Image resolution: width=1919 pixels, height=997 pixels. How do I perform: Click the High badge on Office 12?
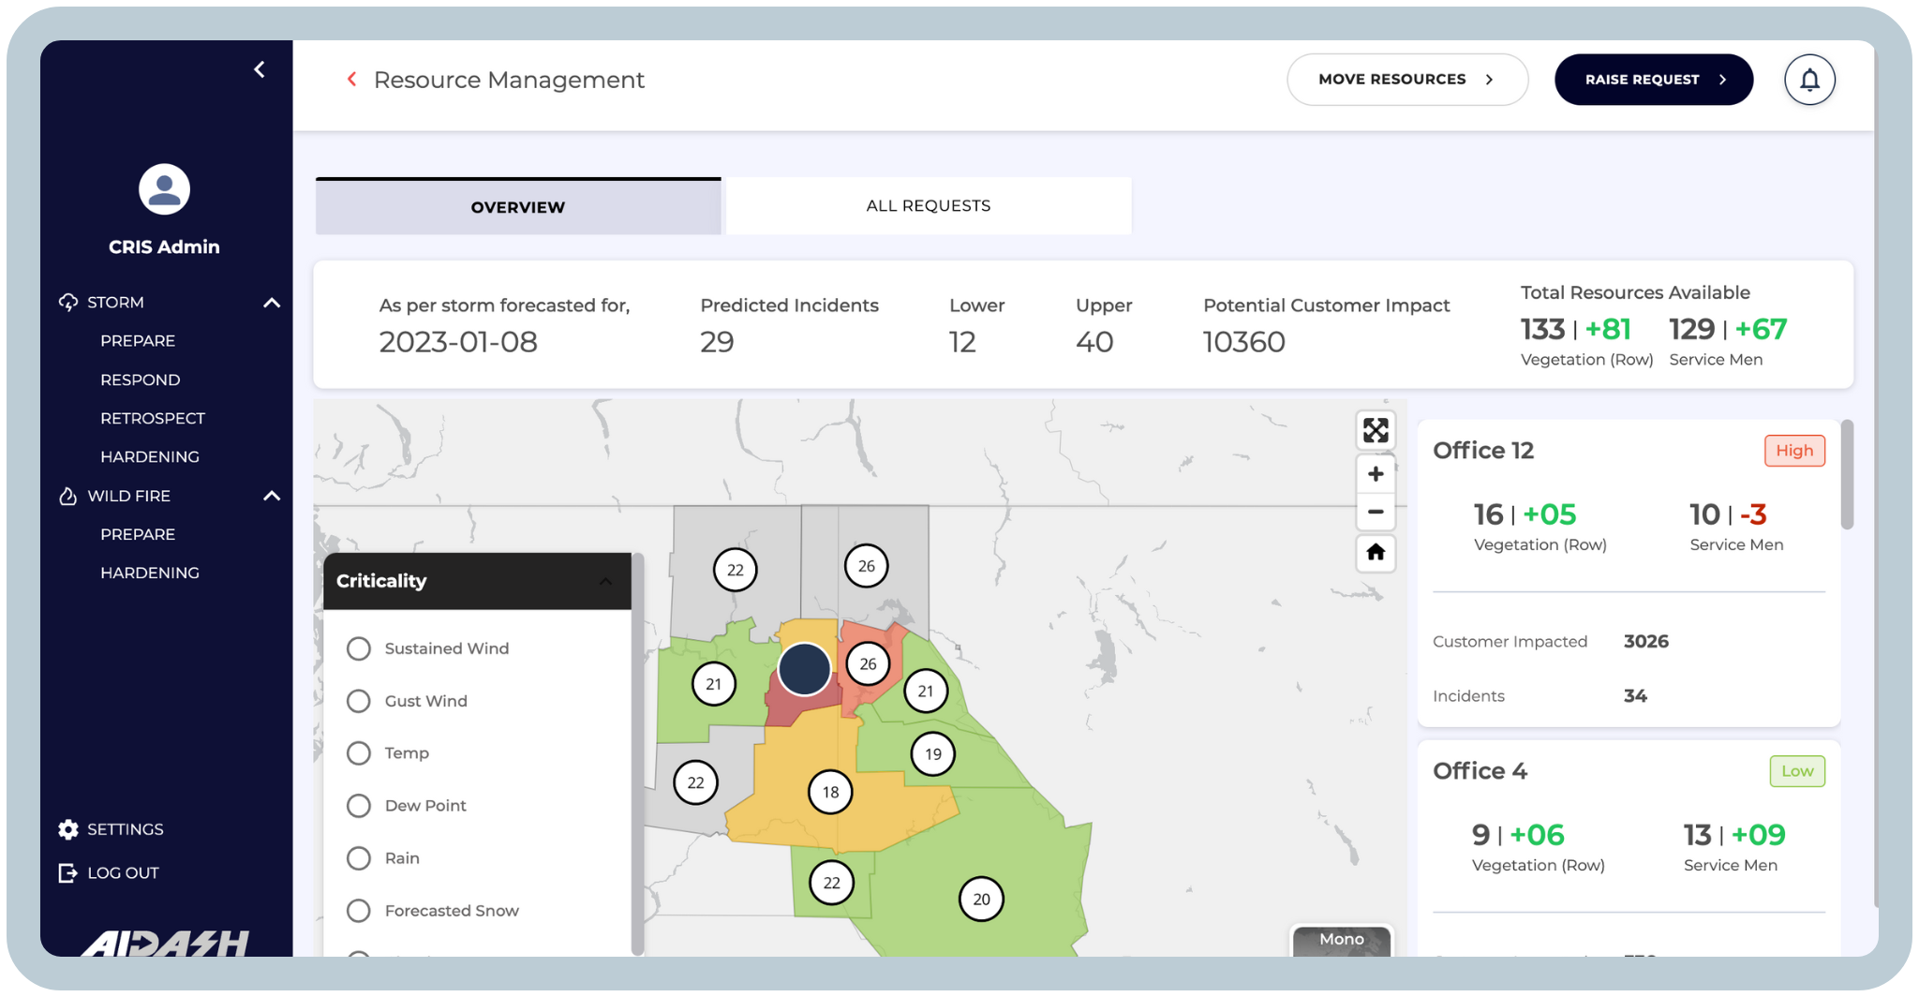point(1794,451)
